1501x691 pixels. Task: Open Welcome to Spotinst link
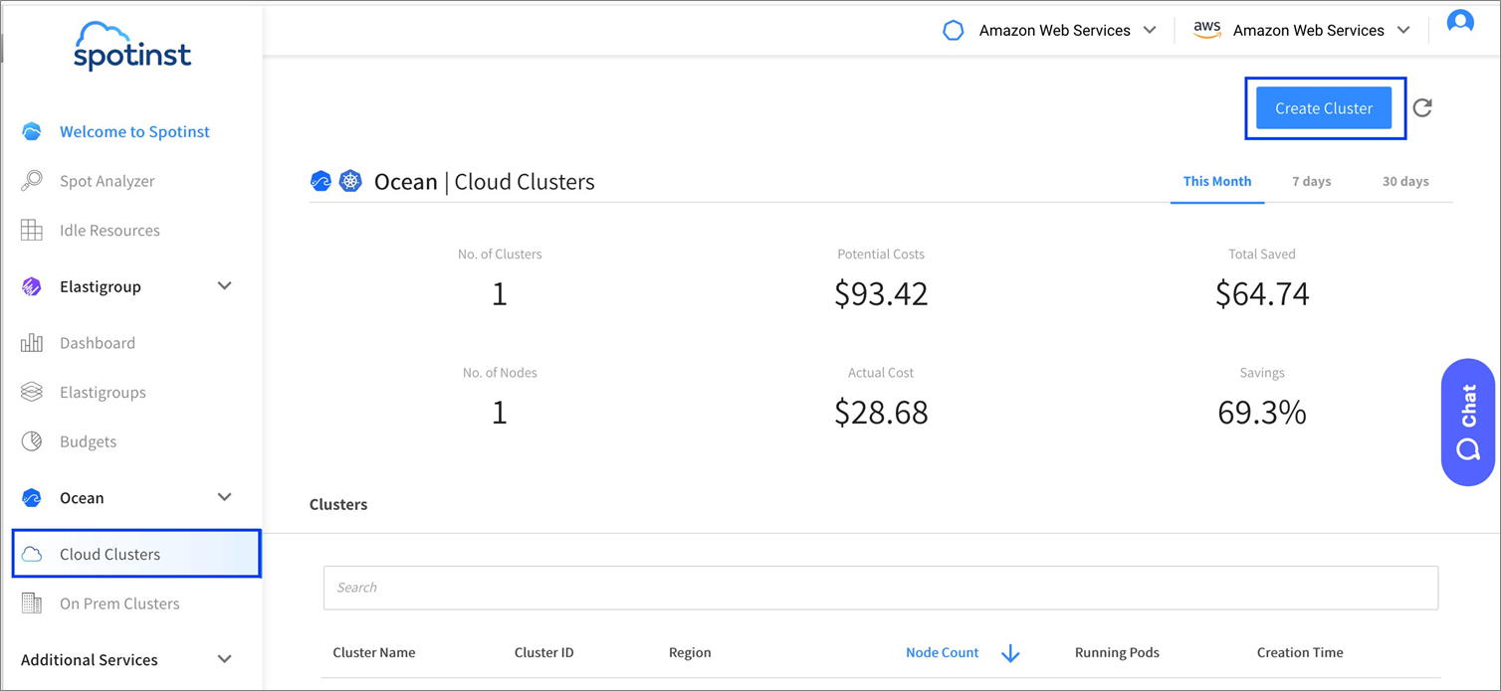134,131
